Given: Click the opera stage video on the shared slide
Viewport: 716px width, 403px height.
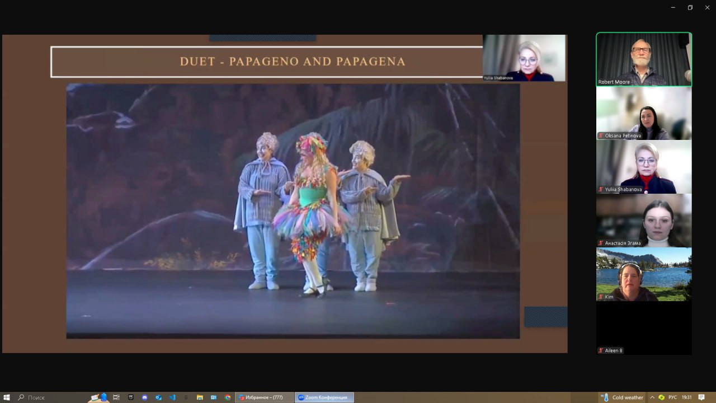Looking at the screenshot, I should (293, 211).
